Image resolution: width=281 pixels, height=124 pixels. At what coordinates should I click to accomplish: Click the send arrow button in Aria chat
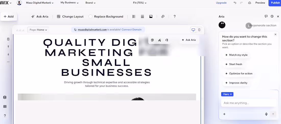[273, 114]
